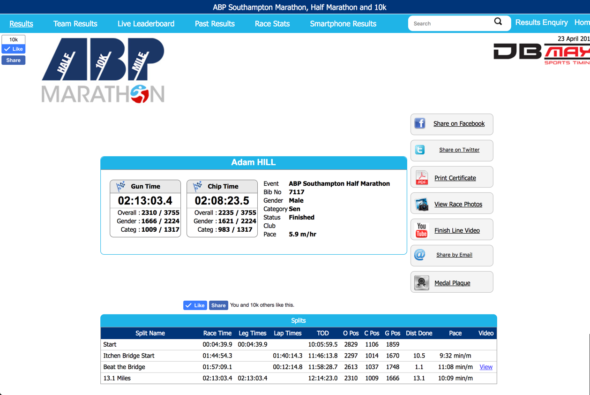Viewport: 590px width, 395px height.
Task: Toggle the Like button under the 10k count
Action: tap(14, 49)
